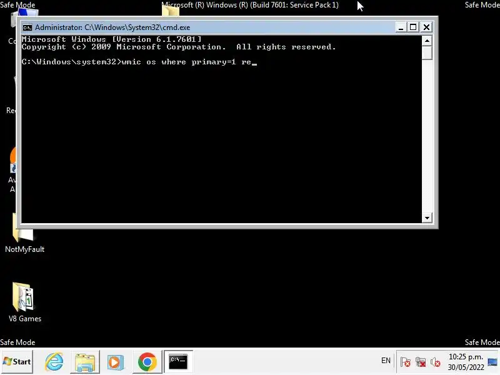Image resolution: width=500 pixels, height=375 pixels.
Task: Click the Show desktop monitor icon
Action: tap(492, 362)
